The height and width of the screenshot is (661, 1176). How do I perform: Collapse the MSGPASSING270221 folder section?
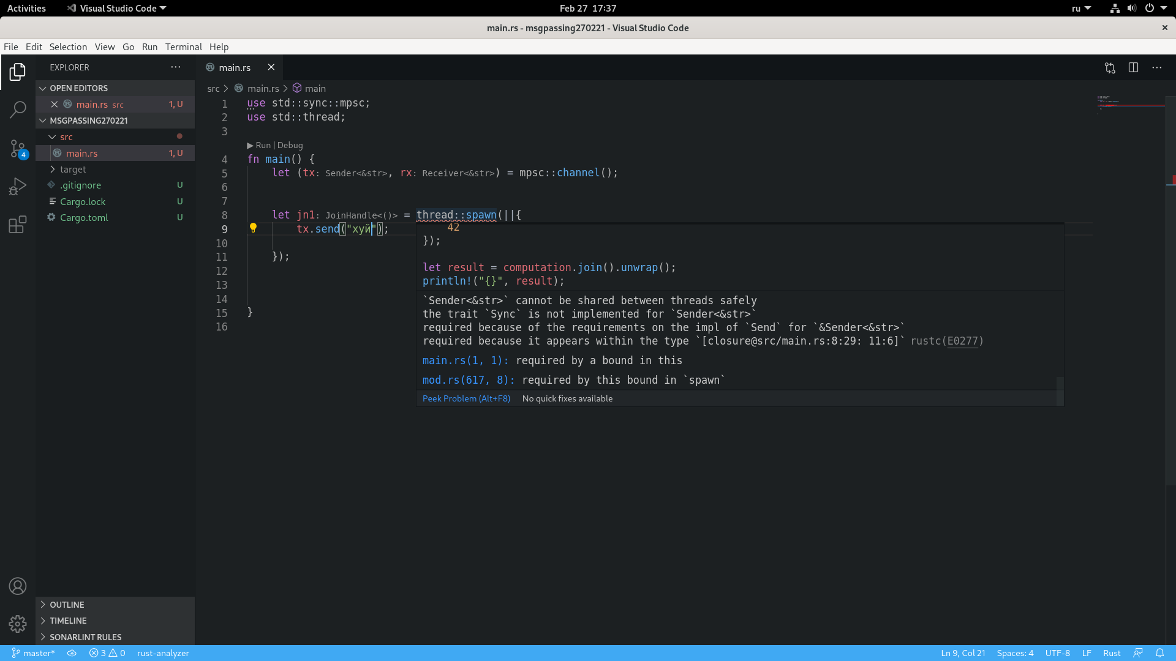[x=115, y=121]
